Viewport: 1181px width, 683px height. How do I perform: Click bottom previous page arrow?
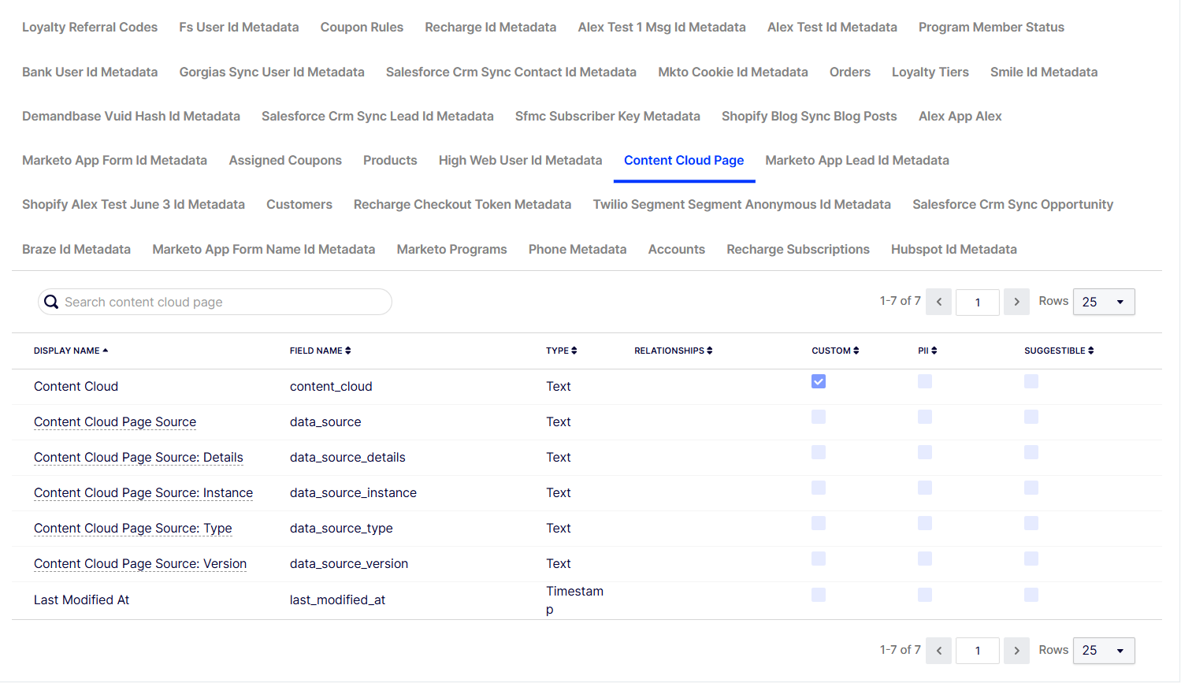(x=939, y=651)
